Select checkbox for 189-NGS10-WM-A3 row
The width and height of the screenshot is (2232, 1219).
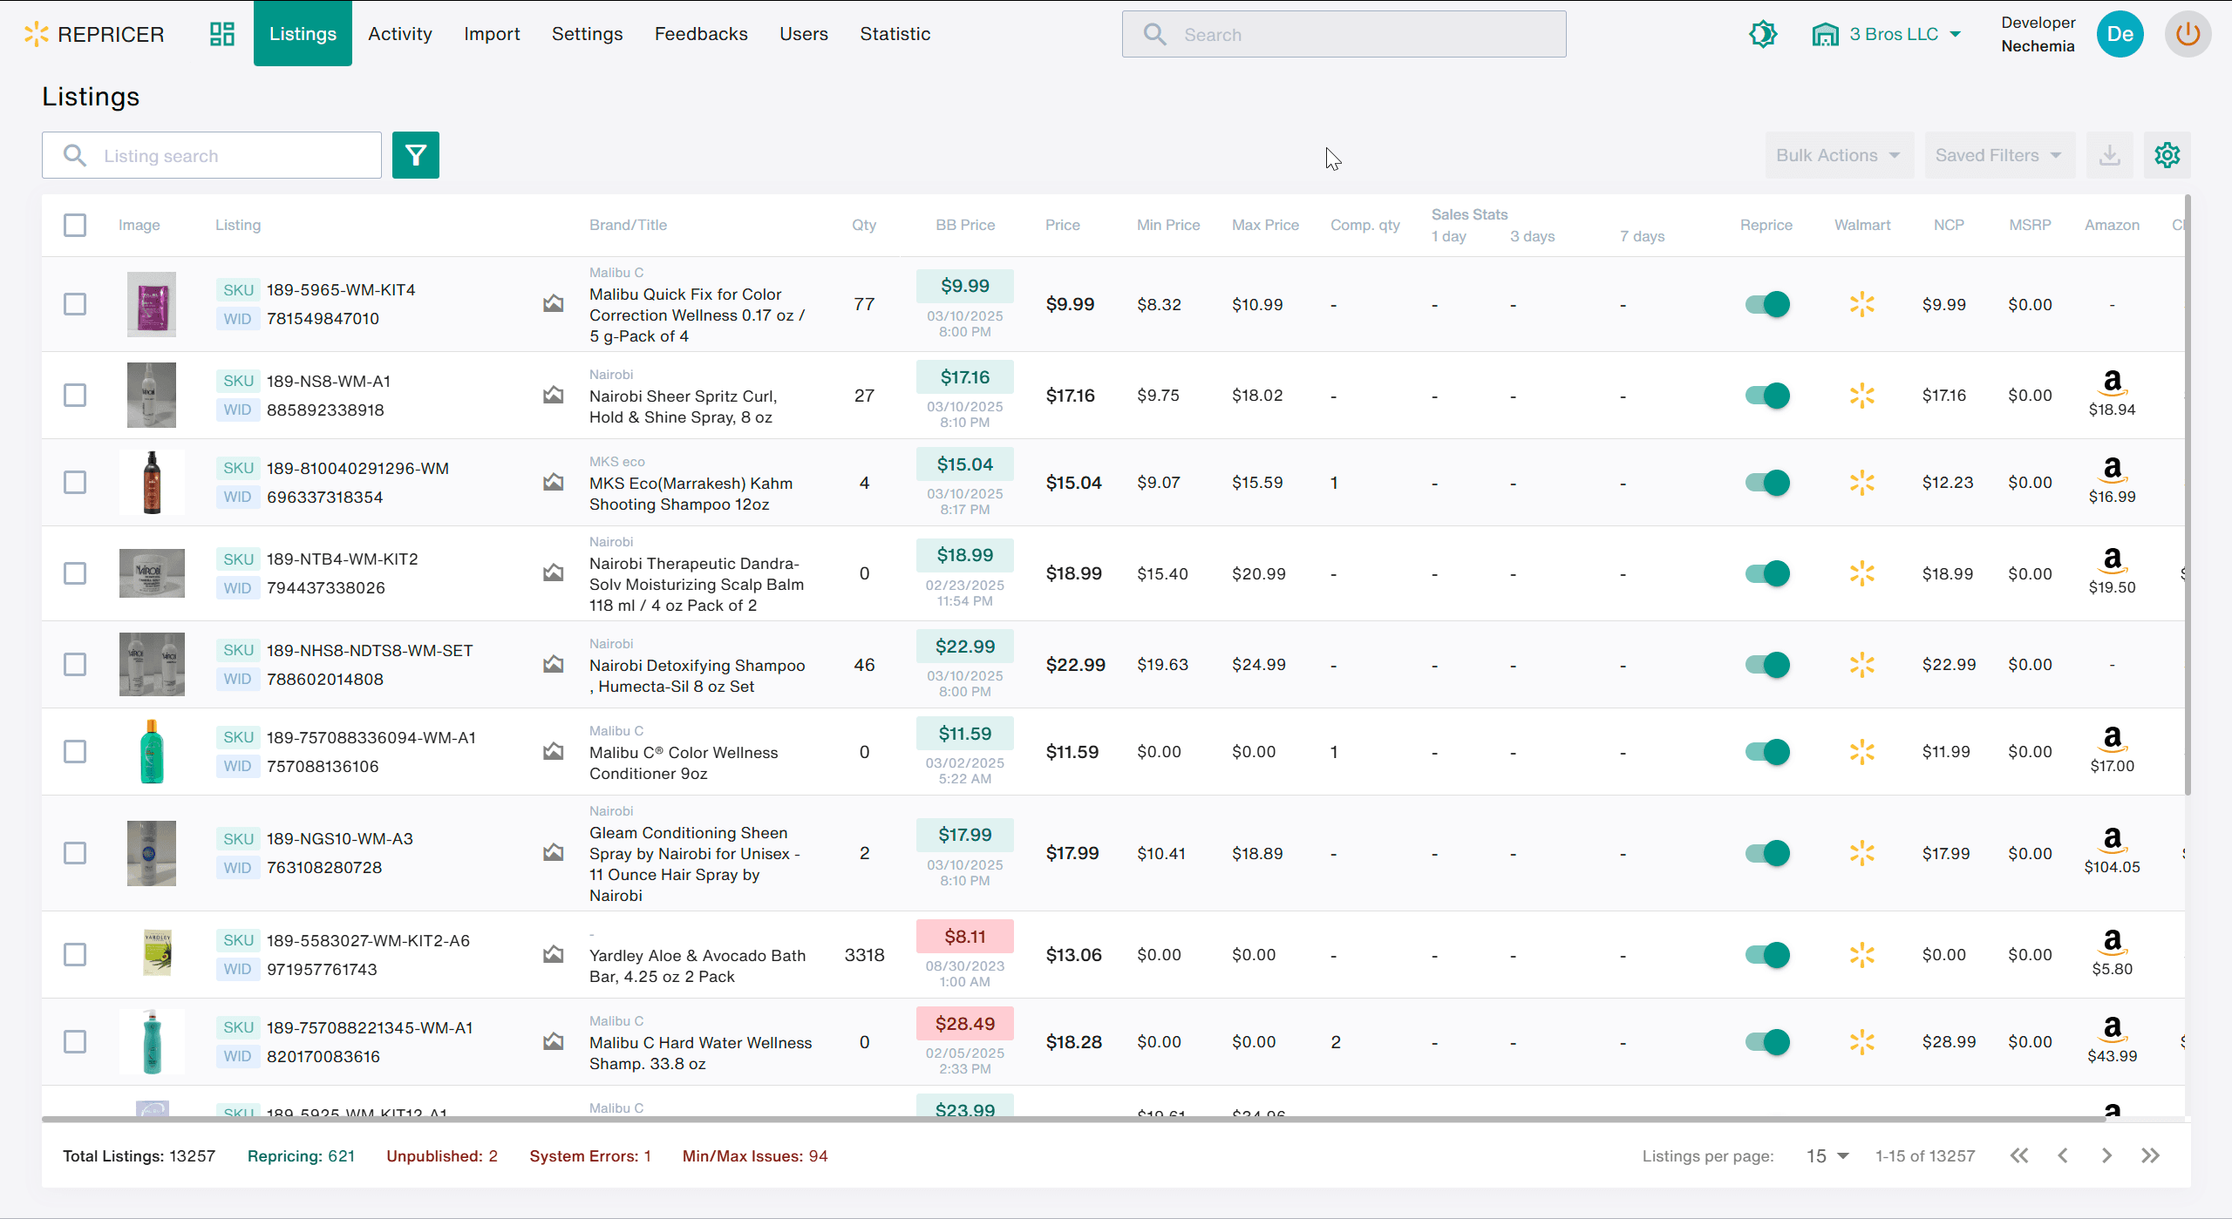pos(75,853)
